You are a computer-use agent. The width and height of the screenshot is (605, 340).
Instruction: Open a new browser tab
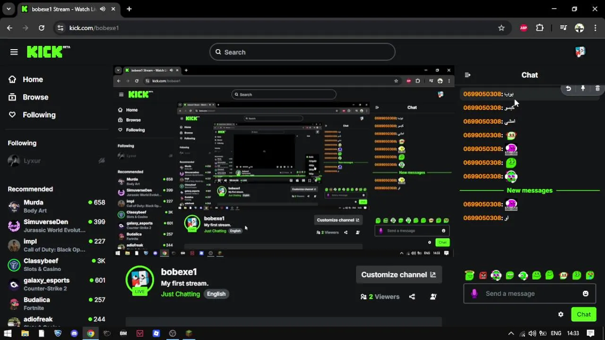click(129, 9)
